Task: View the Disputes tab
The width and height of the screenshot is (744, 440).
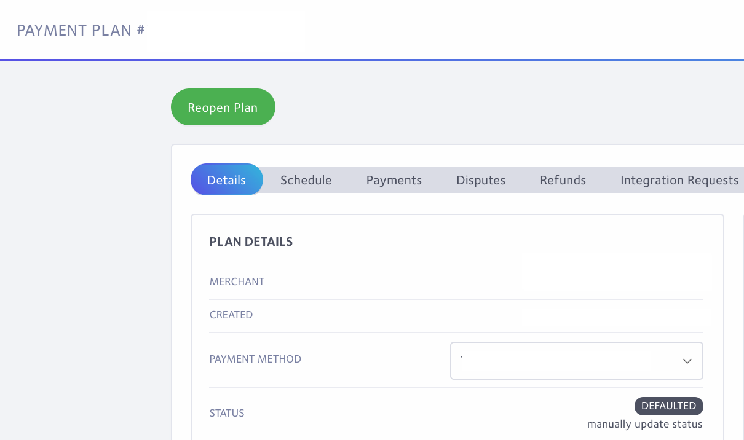Action: click(481, 180)
